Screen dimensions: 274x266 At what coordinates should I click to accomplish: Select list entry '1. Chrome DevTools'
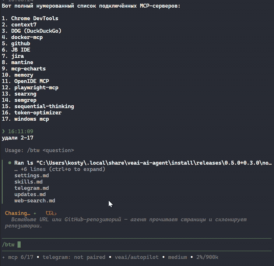pyautogui.click(x=30, y=18)
